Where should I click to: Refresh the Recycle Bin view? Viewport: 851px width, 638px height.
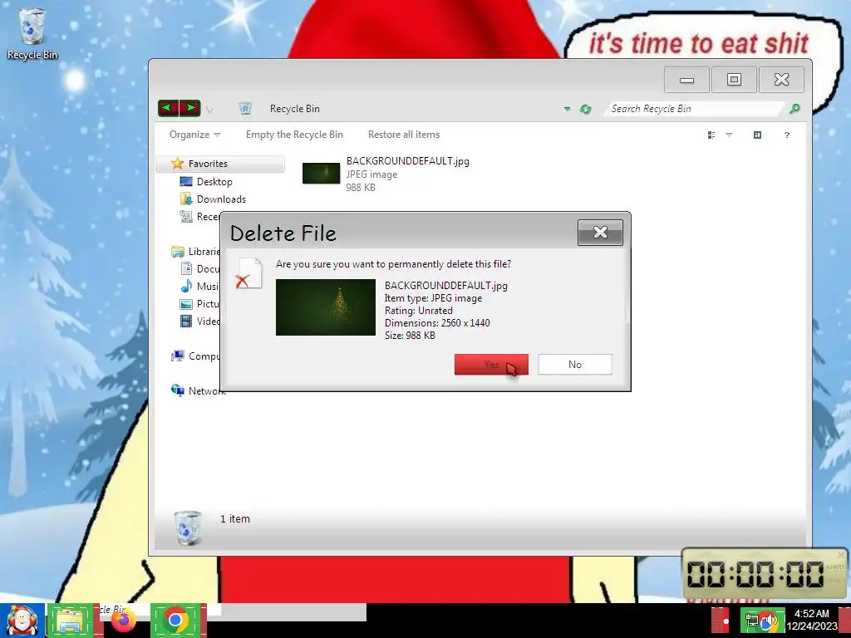click(585, 109)
